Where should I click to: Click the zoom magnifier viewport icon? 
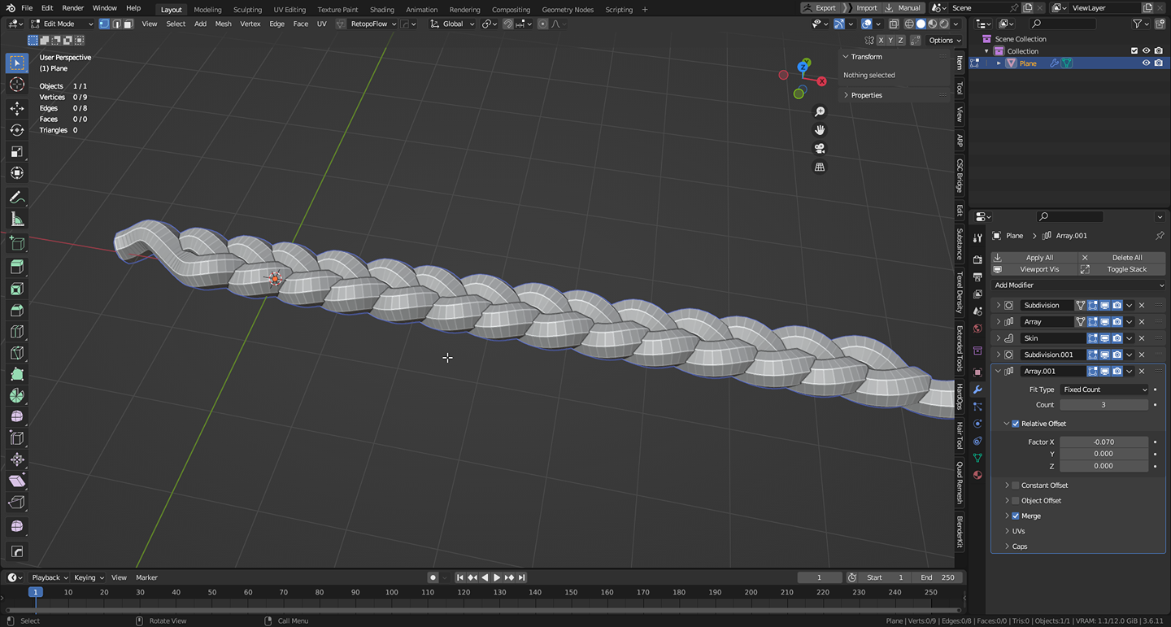point(820,111)
